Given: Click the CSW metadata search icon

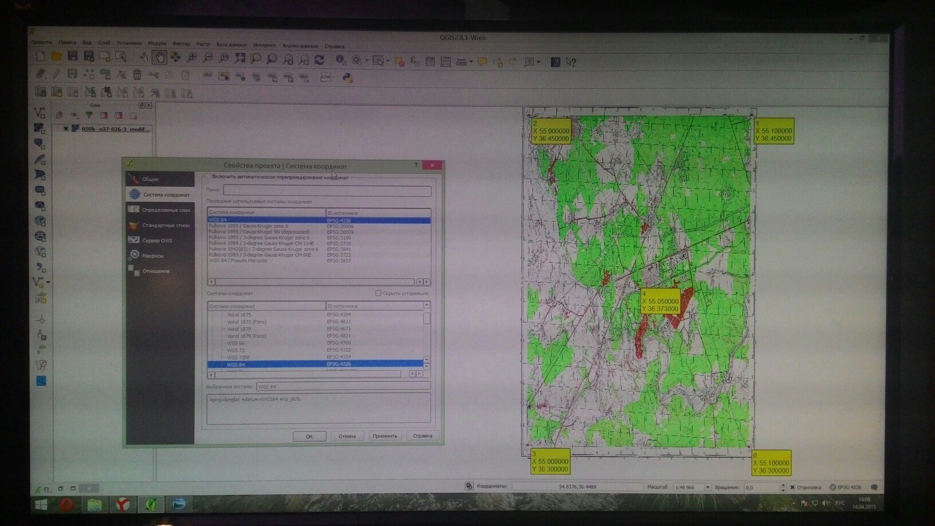Looking at the screenshot, I should 325,77.
